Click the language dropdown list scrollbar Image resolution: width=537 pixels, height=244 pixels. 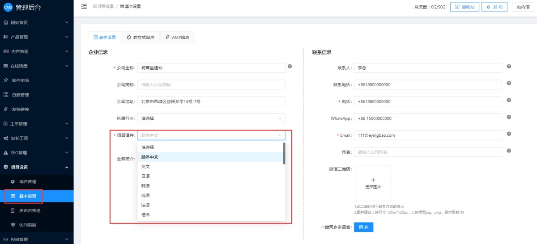tap(284, 153)
